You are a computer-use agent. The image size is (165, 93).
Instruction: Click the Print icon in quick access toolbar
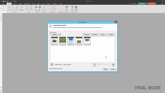(7, 1)
